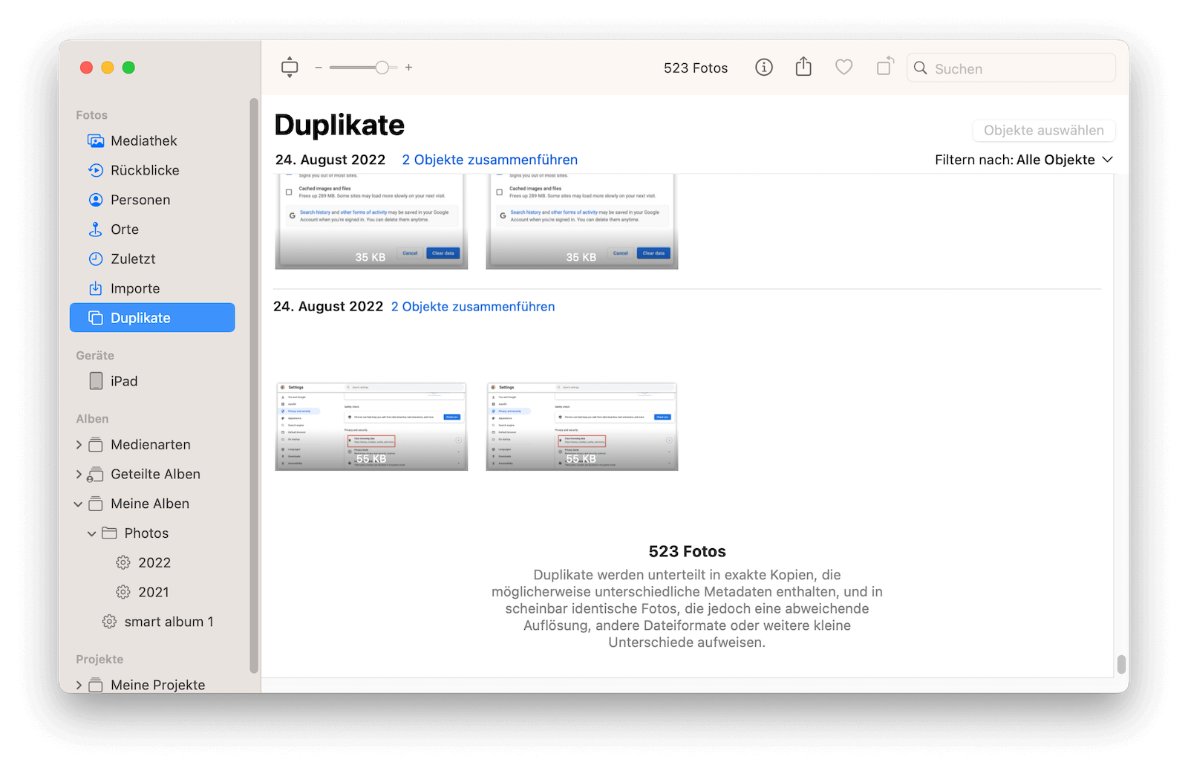Click the heart Favorite icon

click(843, 68)
